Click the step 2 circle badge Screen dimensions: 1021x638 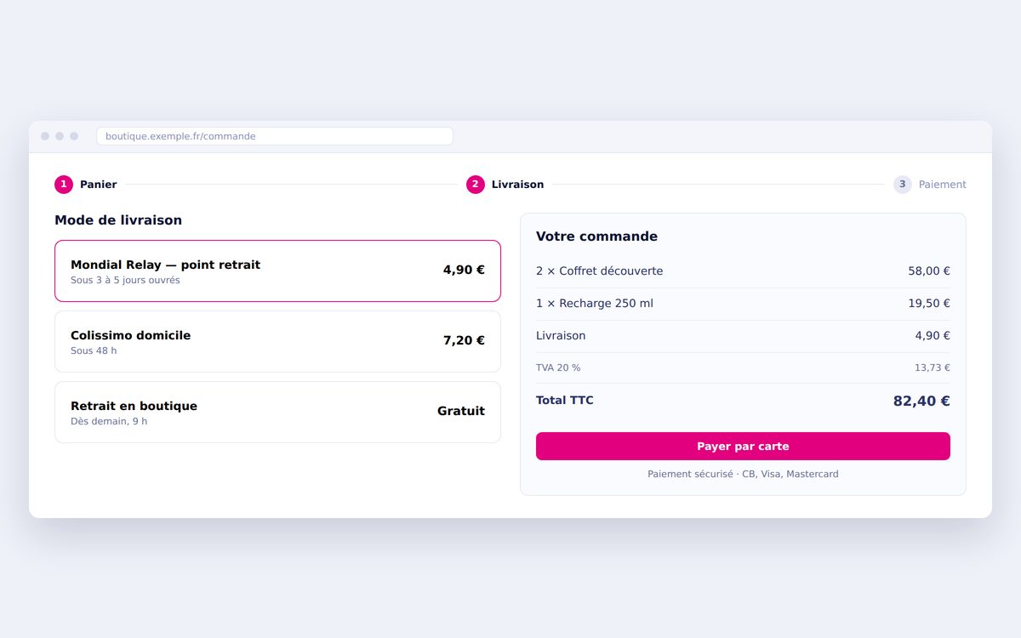click(x=476, y=185)
